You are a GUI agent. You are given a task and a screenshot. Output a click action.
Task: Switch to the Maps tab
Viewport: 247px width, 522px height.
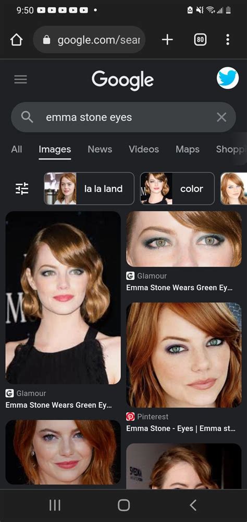(x=188, y=149)
